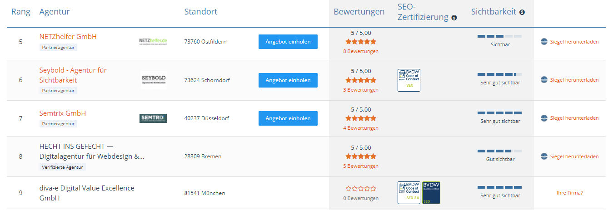Sort by the Rang column header
This screenshot has width=613, height=210.
coord(21,12)
